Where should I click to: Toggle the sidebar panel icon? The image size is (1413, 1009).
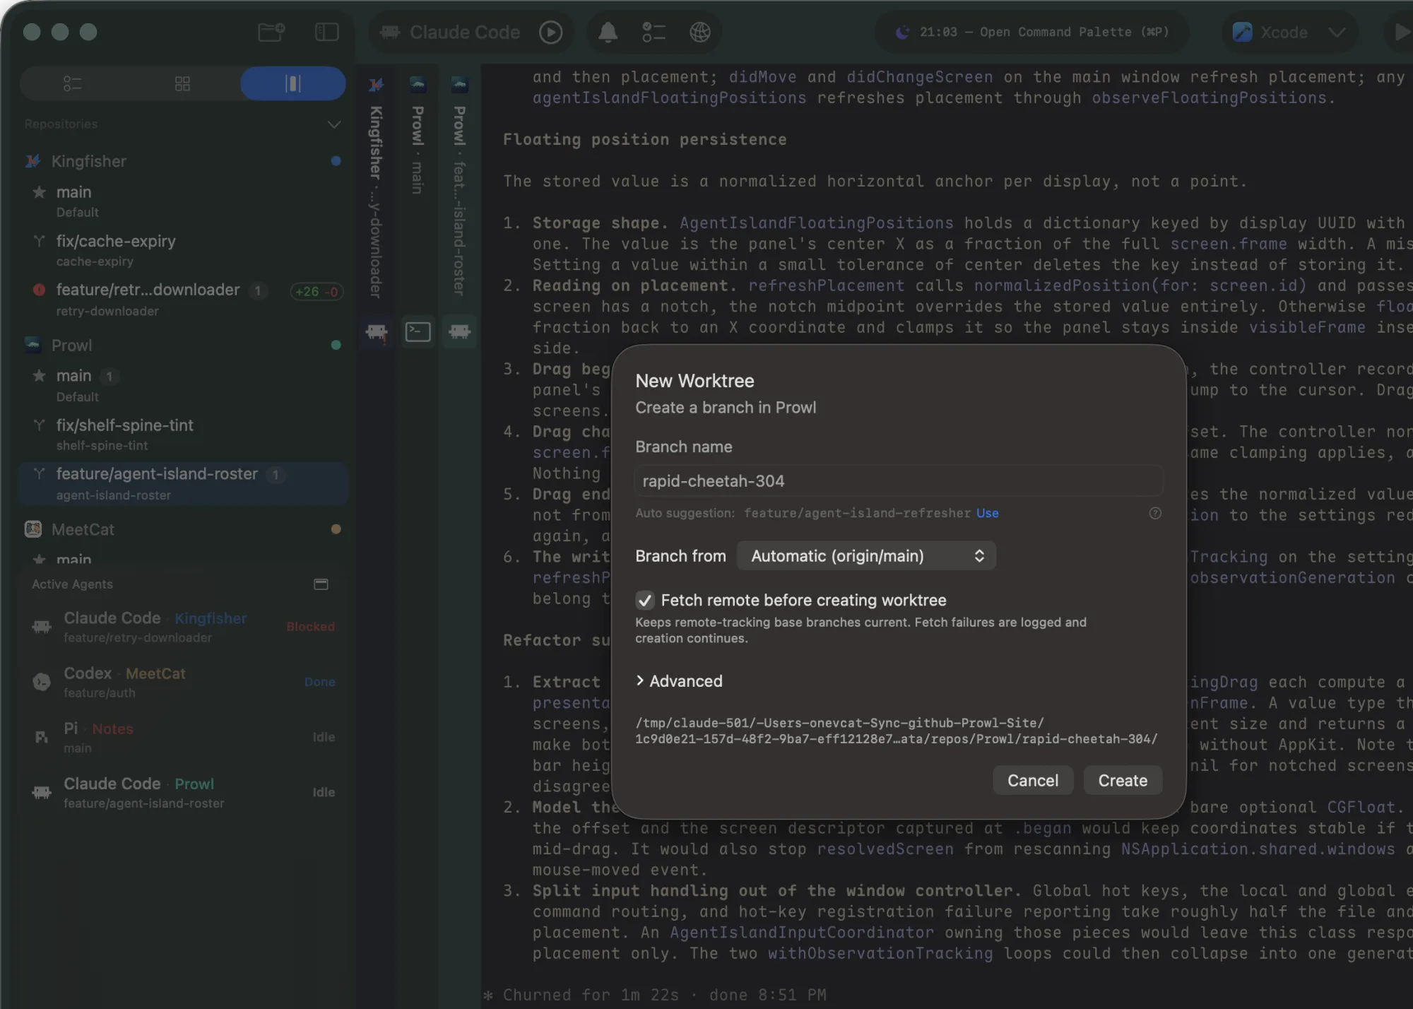pos(326,32)
